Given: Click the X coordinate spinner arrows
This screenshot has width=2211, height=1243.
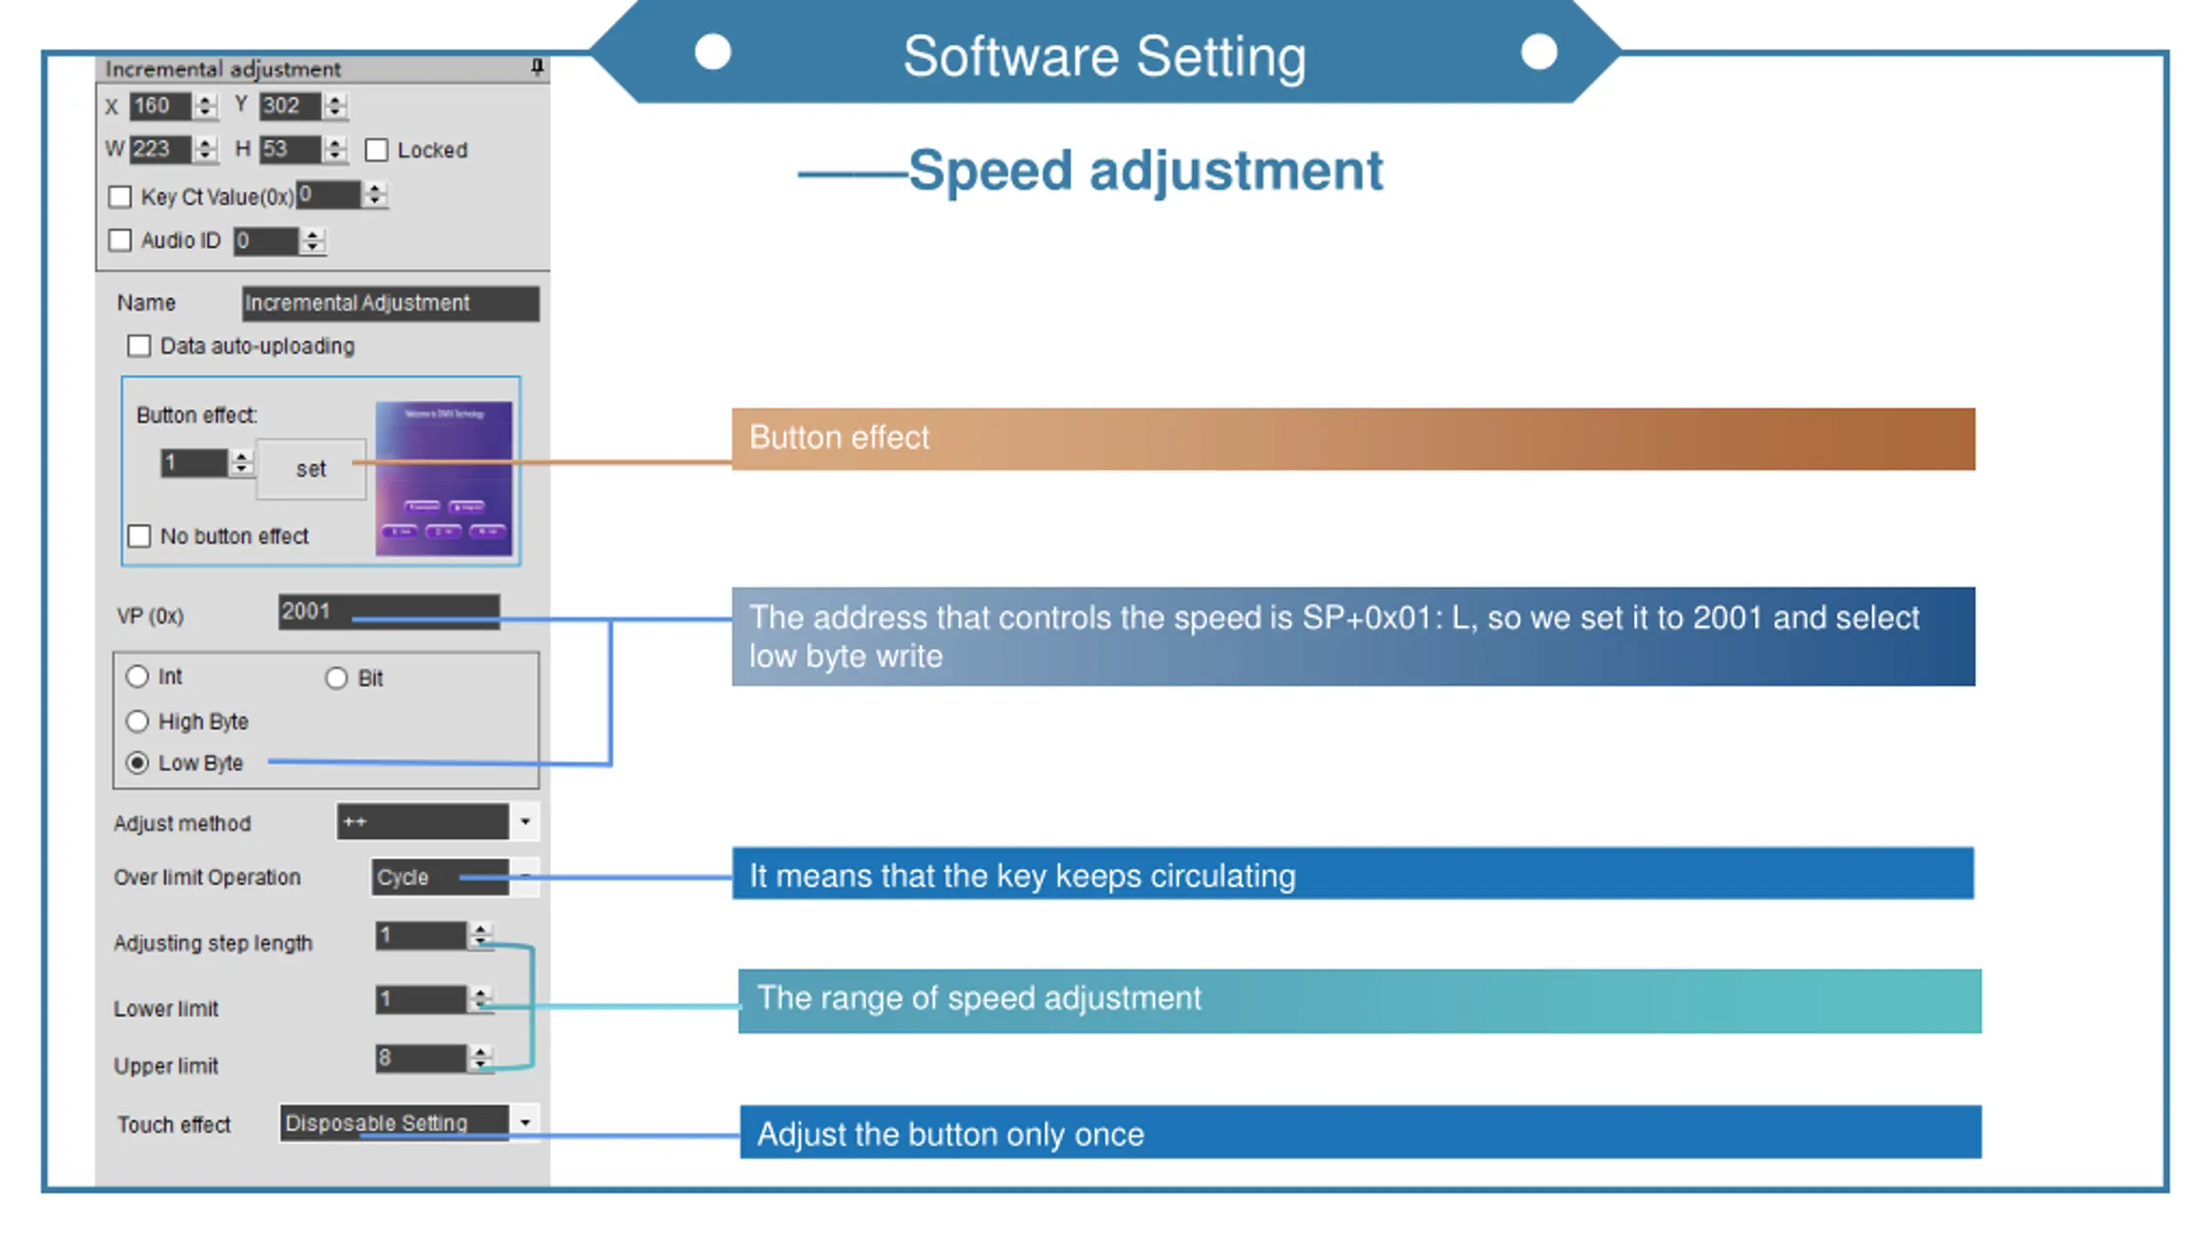Looking at the screenshot, I should [205, 106].
